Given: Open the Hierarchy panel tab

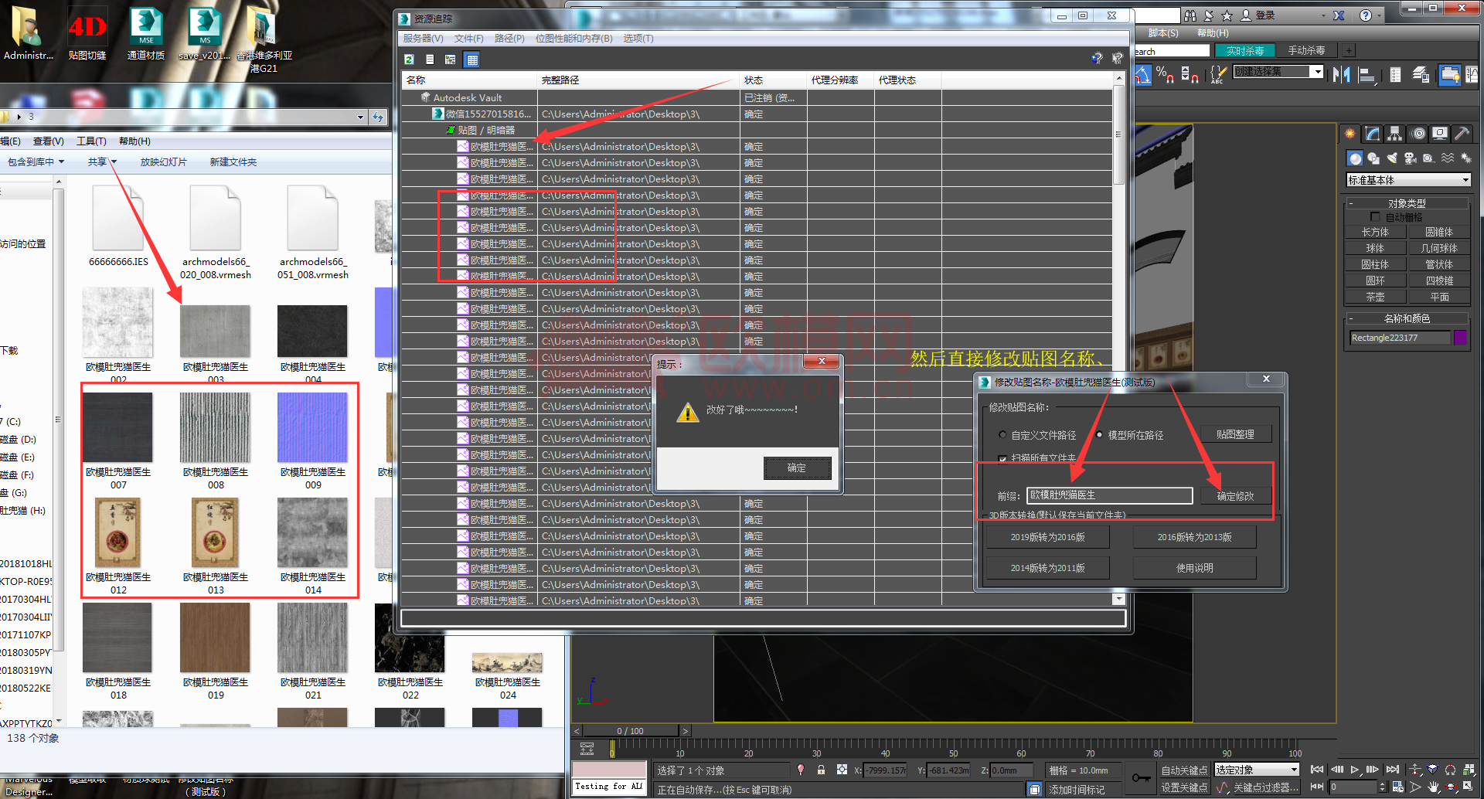Looking at the screenshot, I should (1395, 134).
